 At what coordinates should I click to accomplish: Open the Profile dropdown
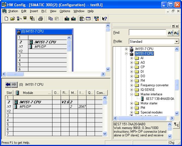177,42
